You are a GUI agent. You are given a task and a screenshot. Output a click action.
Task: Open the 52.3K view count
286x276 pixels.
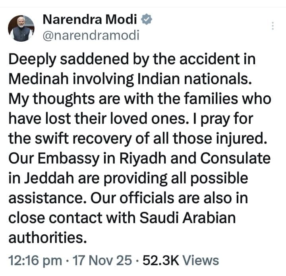[161, 261]
